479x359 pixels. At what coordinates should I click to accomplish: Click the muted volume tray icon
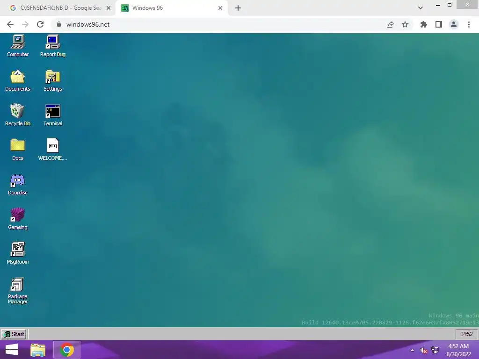[x=423, y=350]
